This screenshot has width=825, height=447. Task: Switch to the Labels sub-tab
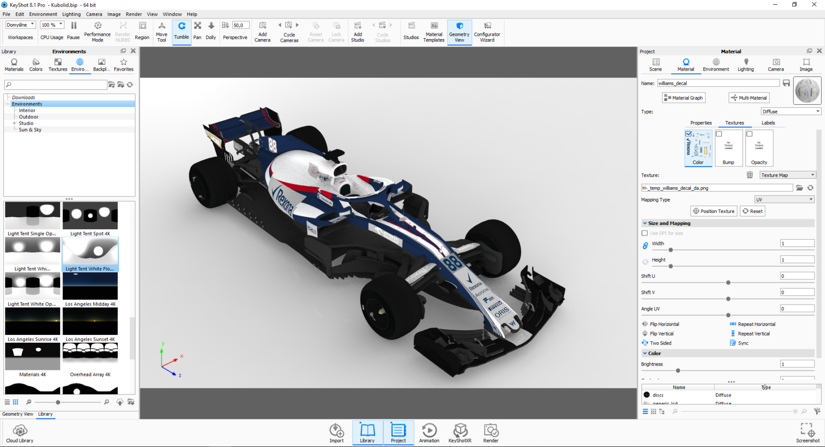click(768, 123)
